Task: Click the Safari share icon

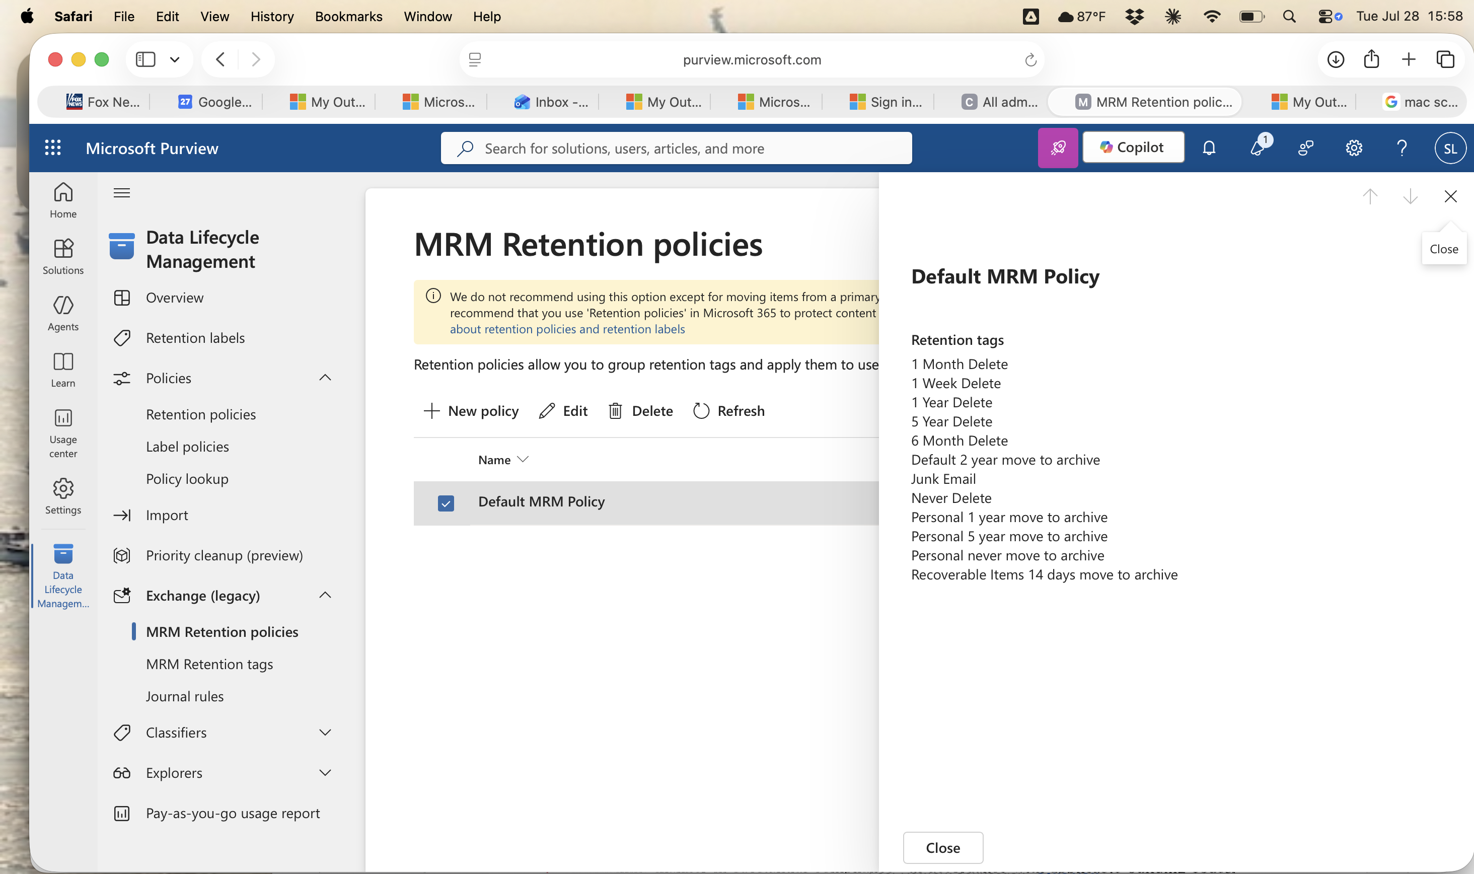Action: pyautogui.click(x=1371, y=59)
